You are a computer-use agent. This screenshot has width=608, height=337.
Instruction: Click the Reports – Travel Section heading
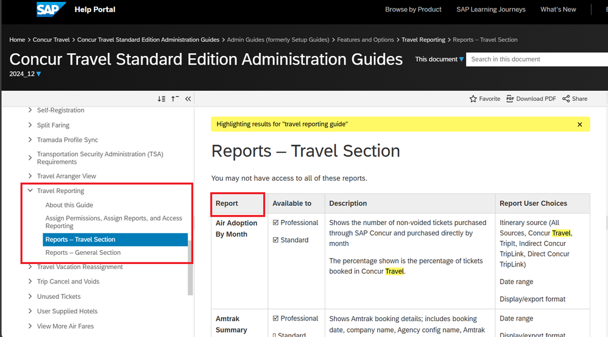click(x=306, y=151)
